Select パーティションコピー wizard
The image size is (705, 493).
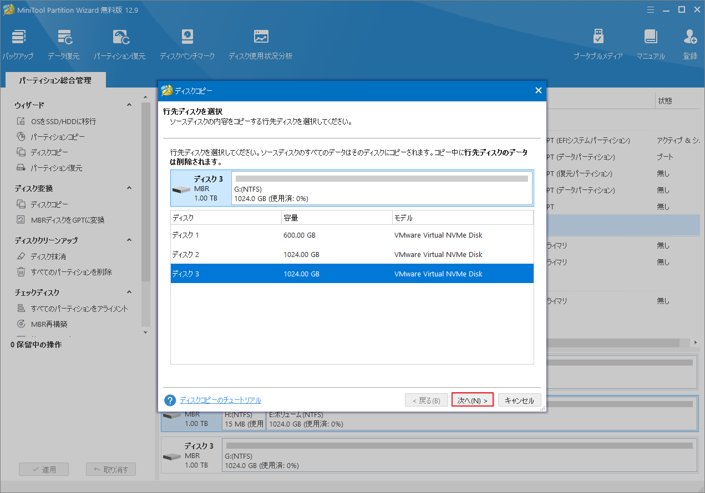pyautogui.click(x=50, y=137)
